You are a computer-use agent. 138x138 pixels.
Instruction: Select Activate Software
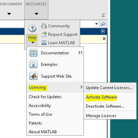click(x=101, y=97)
